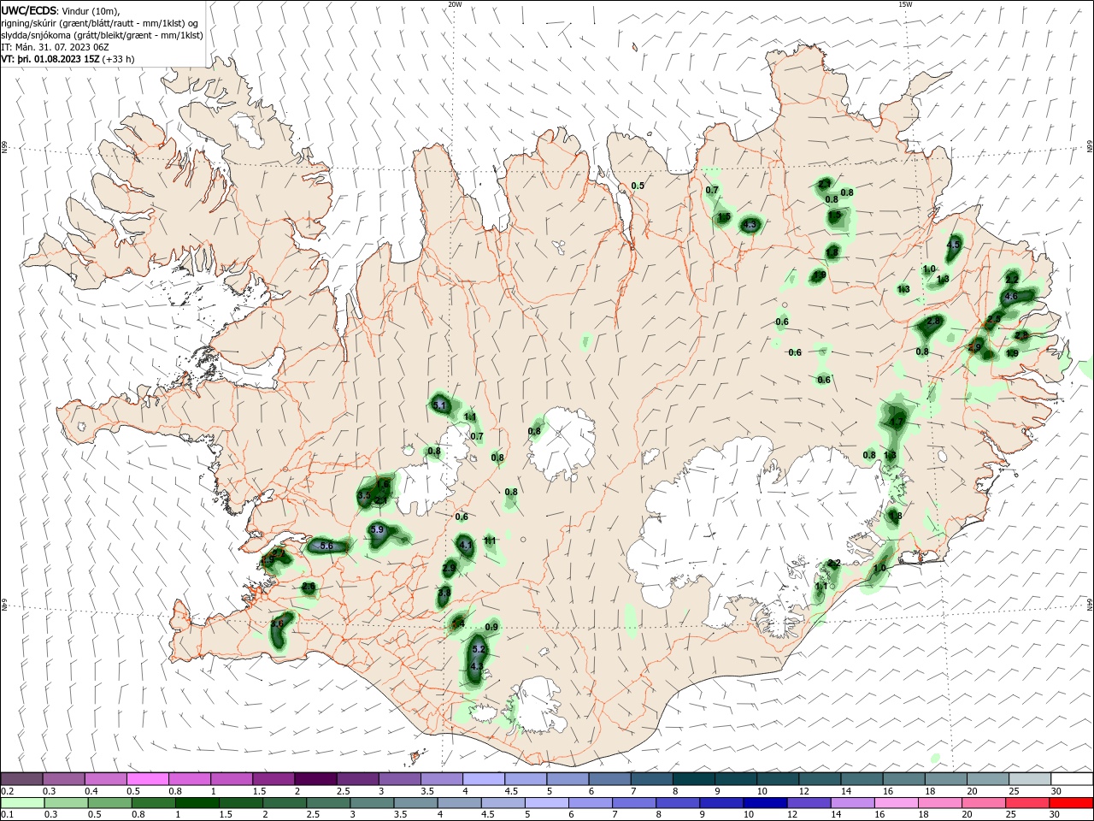Select the 25 light grey upper legend swatch
Viewport: 1094px width, 821px height.
click(x=1029, y=779)
